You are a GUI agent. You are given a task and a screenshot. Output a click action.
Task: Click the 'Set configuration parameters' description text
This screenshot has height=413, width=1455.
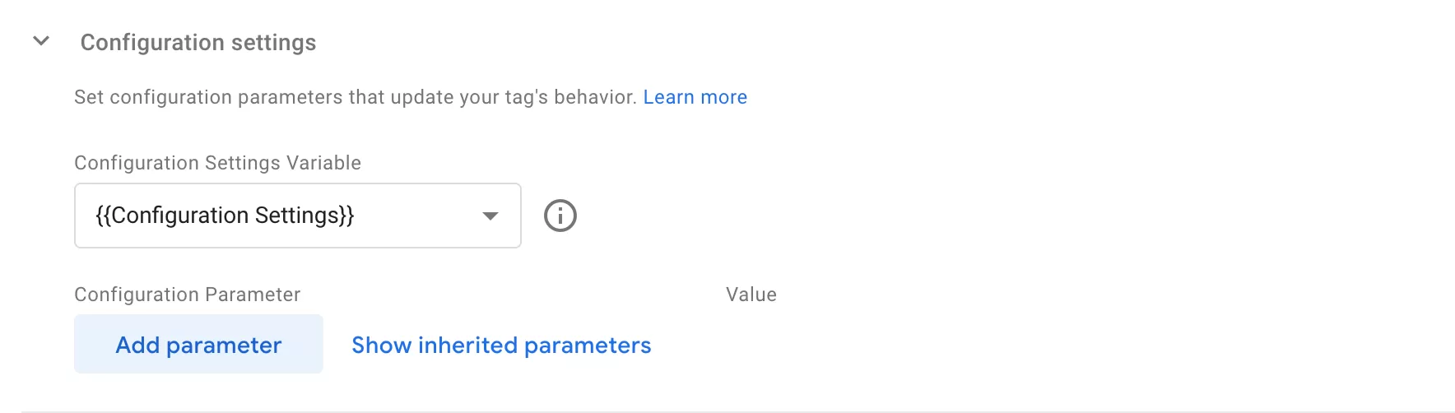356,97
